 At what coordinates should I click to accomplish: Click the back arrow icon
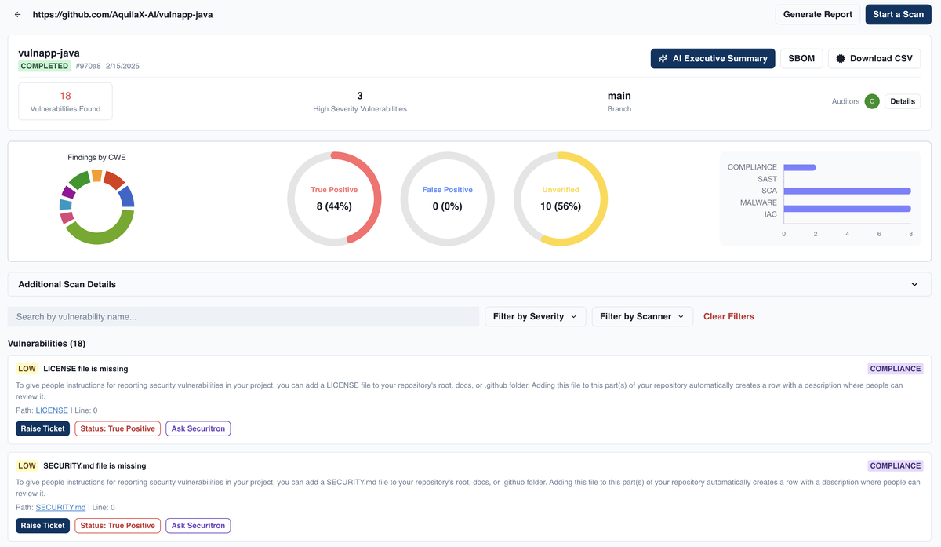click(x=18, y=14)
